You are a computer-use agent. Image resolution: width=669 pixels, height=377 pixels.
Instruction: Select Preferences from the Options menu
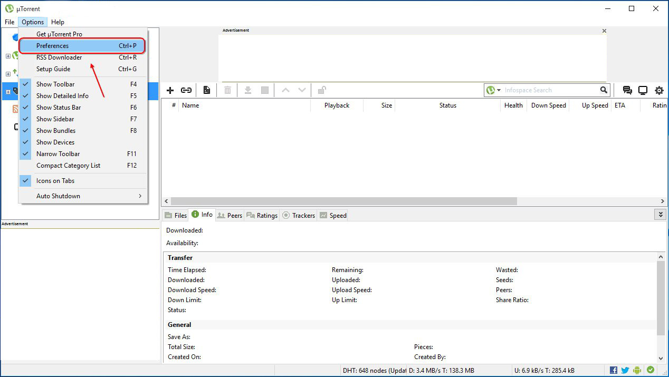tap(83, 46)
